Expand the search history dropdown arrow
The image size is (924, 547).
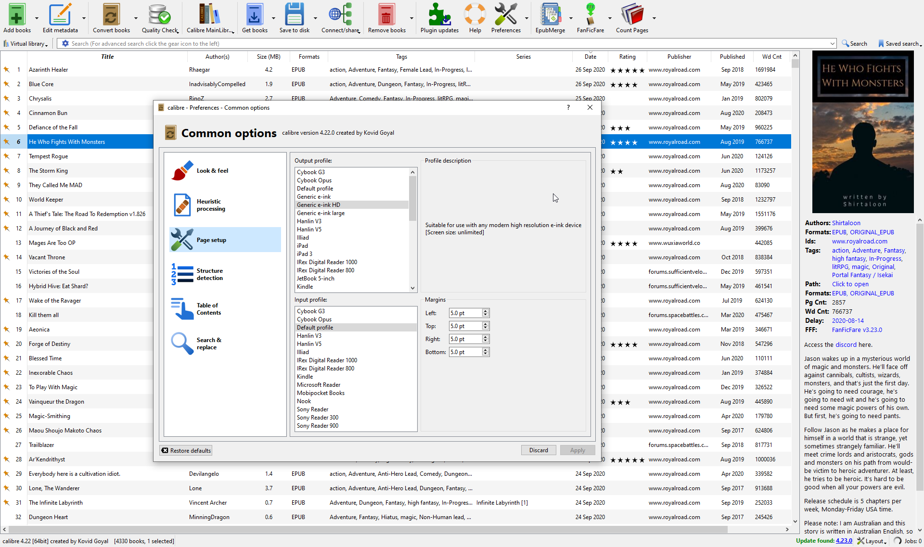click(x=832, y=44)
